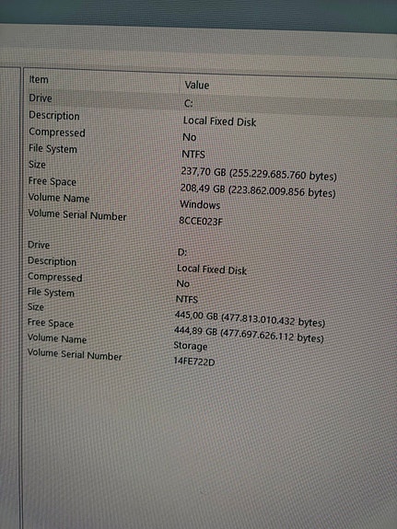Click the splitter left of the details pane
This screenshot has height=529, width=397.
(x=21, y=297)
